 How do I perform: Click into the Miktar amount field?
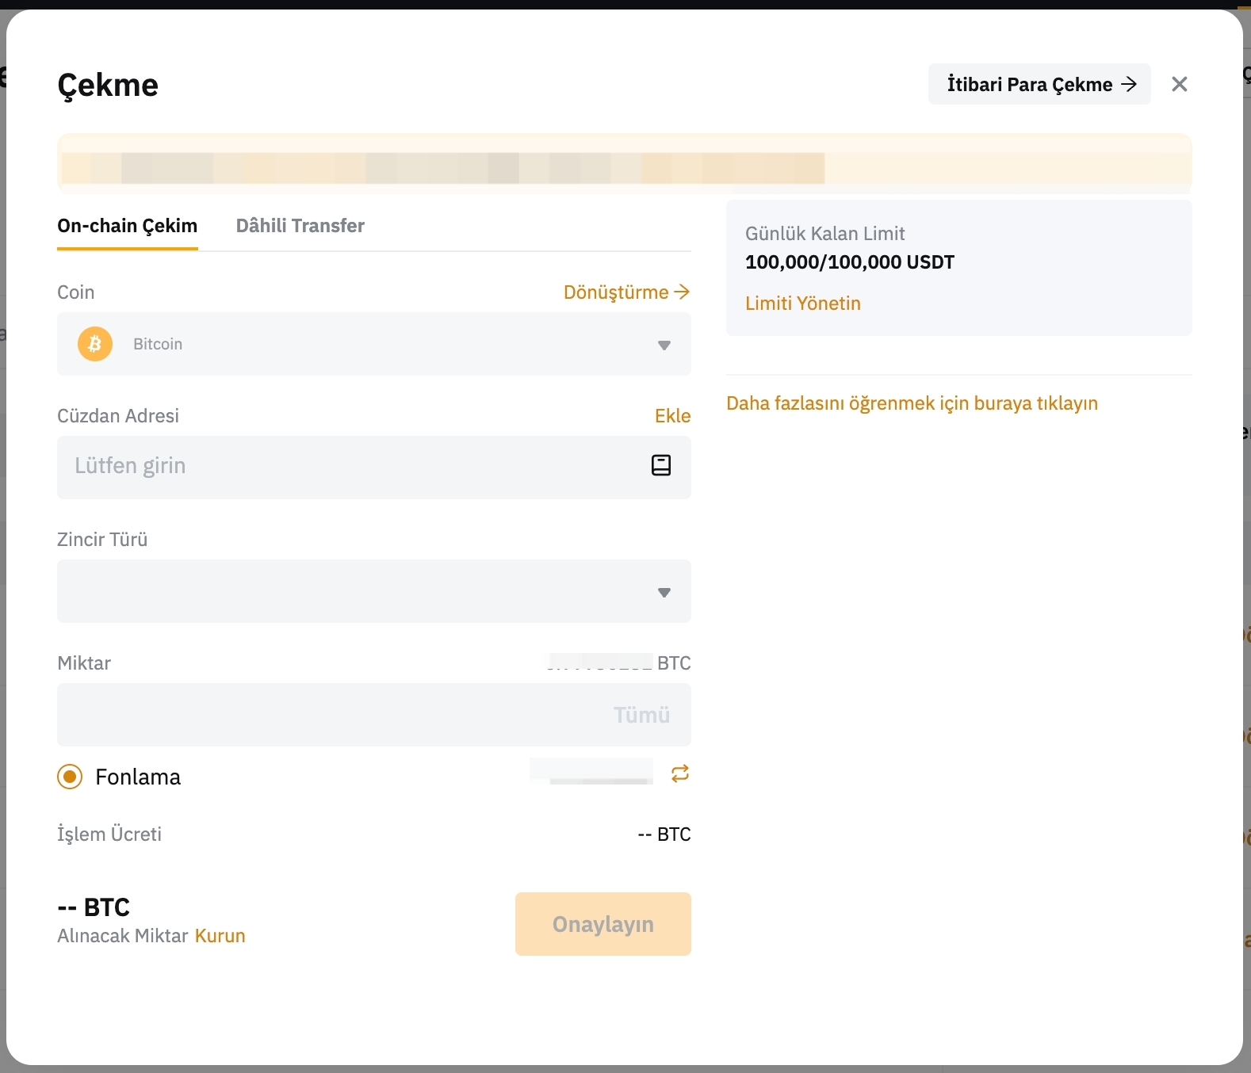point(325,715)
